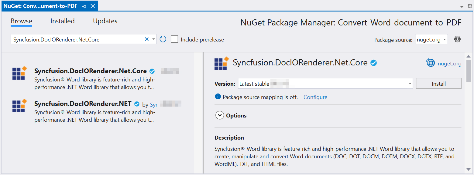Open the window options gear at top right
The height and width of the screenshot is (175, 474).
pyautogui.click(x=470, y=6)
